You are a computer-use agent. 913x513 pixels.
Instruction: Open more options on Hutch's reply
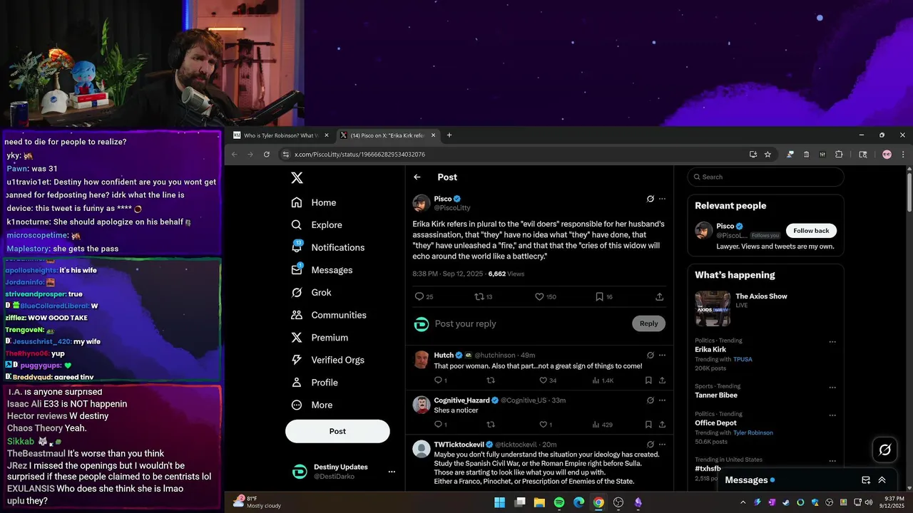pos(663,355)
